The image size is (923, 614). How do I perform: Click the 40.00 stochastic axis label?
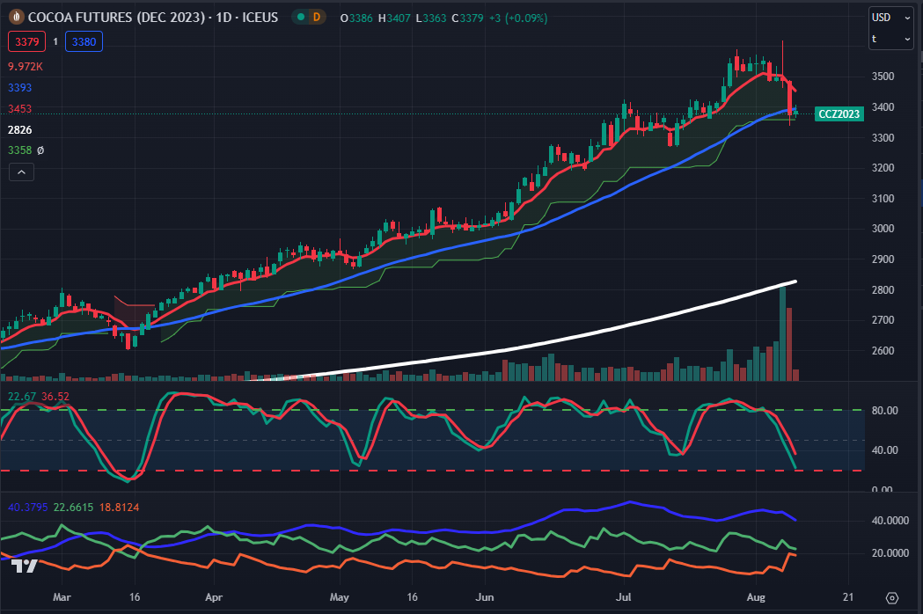pyautogui.click(x=885, y=450)
